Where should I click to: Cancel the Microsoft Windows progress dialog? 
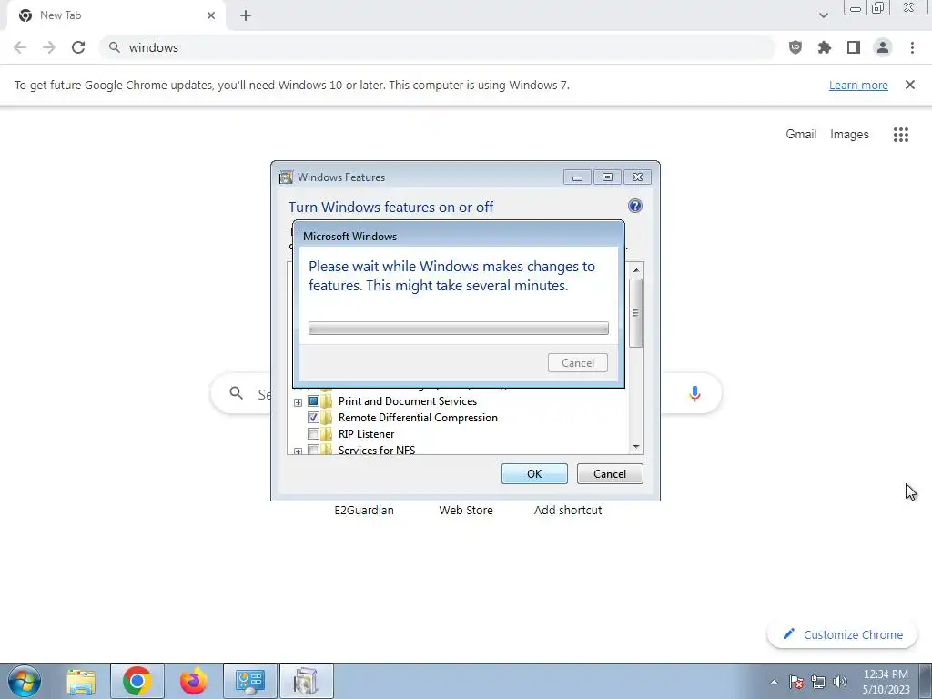(578, 362)
